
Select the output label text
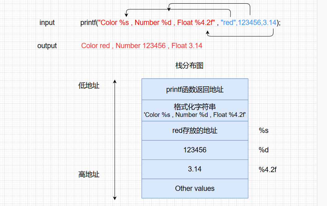point(47,46)
